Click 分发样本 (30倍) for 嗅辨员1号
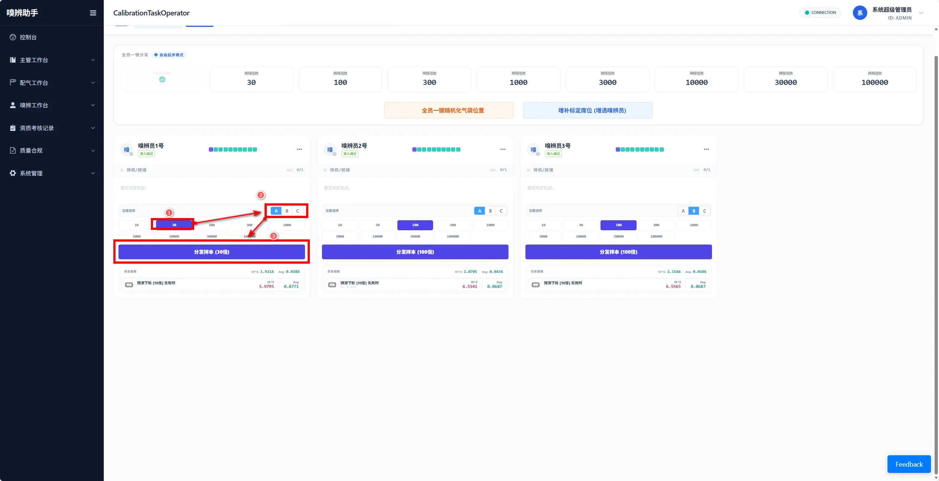Screen dimensions: 939x481 pyautogui.click(x=212, y=252)
